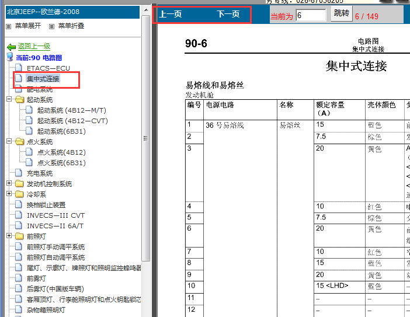Click the 发动机控制系统 folder icon
The image size is (410, 317).
pos(19,184)
